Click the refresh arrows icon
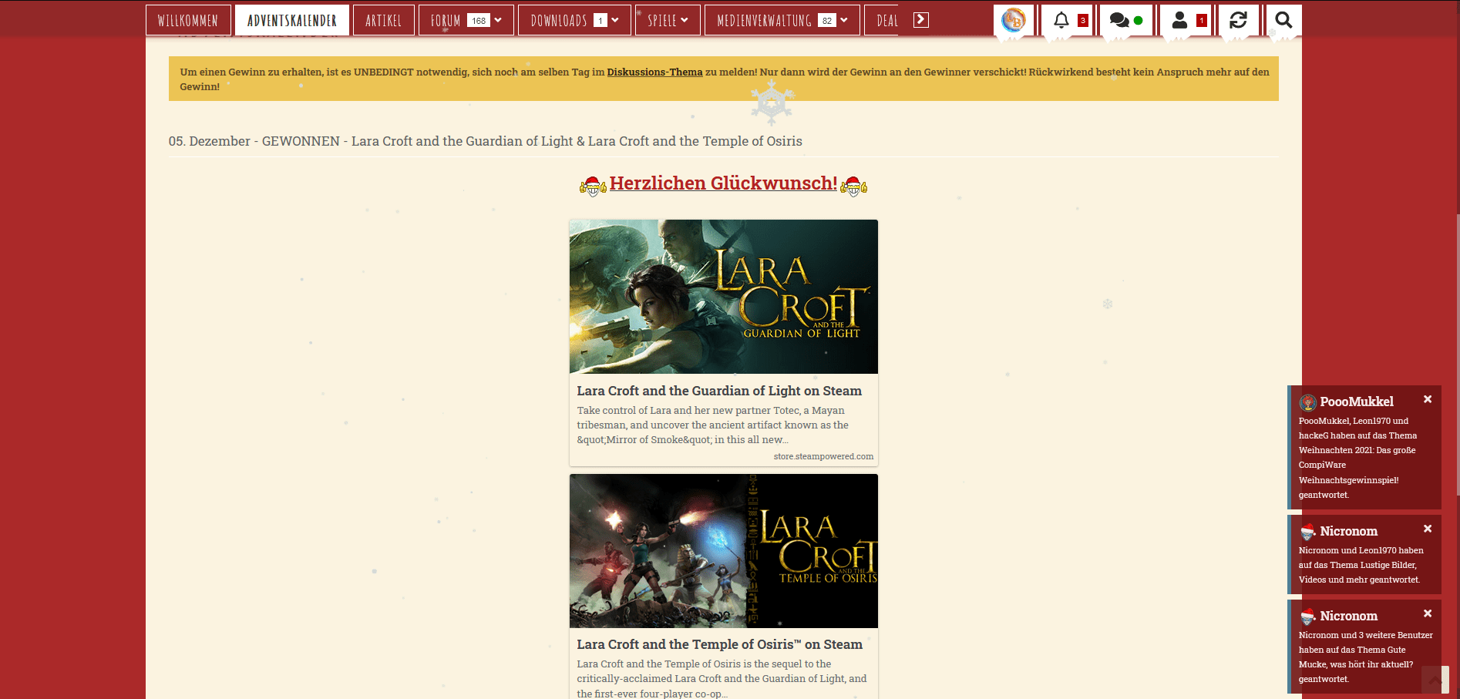The image size is (1460, 699). (x=1238, y=20)
